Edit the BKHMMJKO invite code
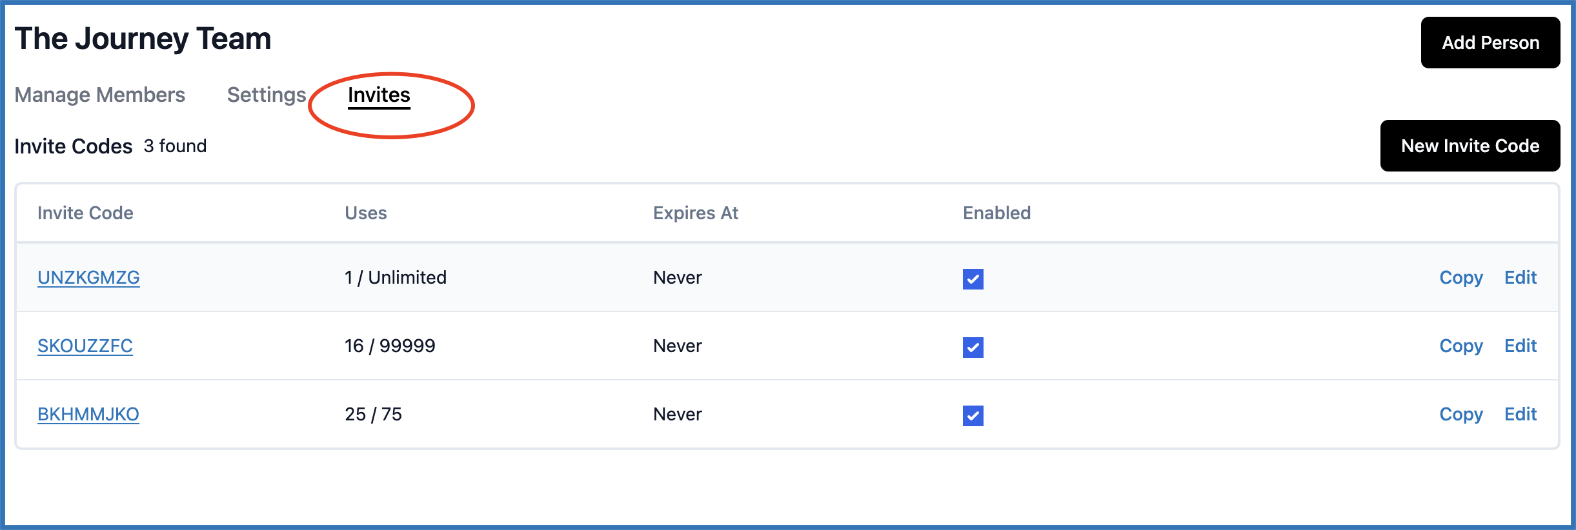Image resolution: width=1576 pixels, height=530 pixels. [1520, 414]
